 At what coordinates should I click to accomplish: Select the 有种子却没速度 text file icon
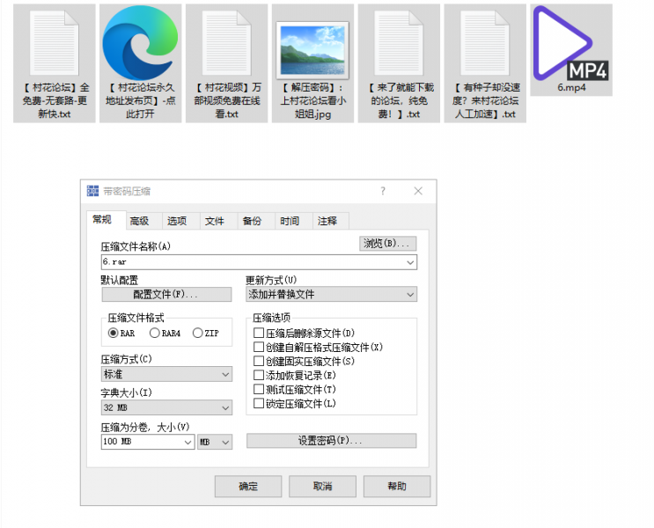click(x=485, y=44)
